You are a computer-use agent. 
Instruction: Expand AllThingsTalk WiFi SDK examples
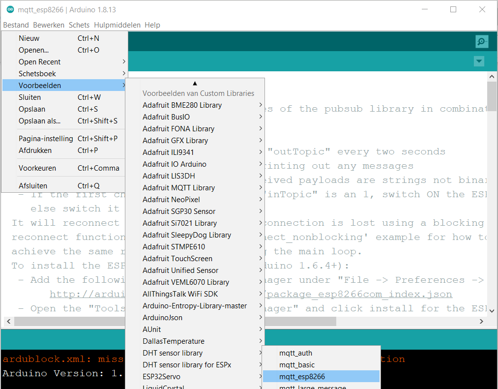pyautogui.click(x=195, y=294)
